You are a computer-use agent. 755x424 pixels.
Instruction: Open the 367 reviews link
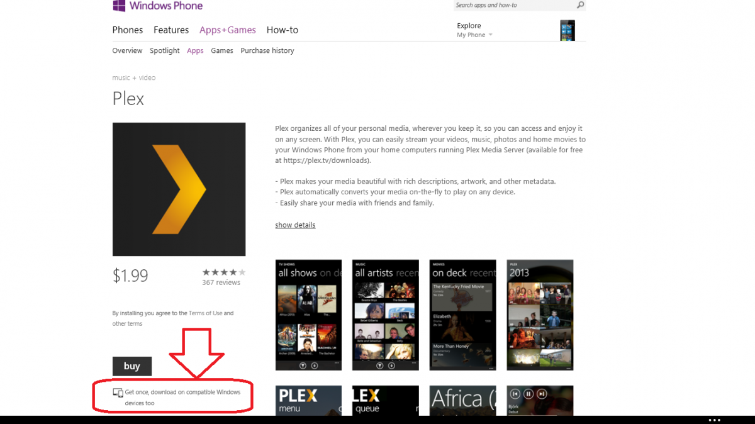(221, 283)
